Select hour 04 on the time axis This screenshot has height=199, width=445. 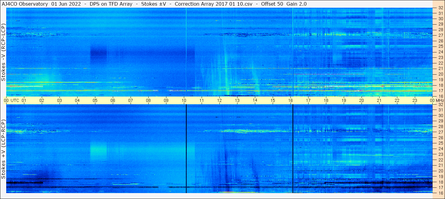point(77,100)
